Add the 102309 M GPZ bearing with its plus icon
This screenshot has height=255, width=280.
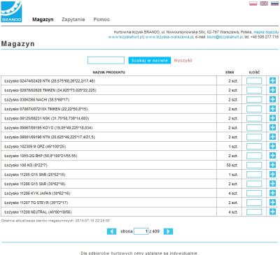(x=272, y=146)
